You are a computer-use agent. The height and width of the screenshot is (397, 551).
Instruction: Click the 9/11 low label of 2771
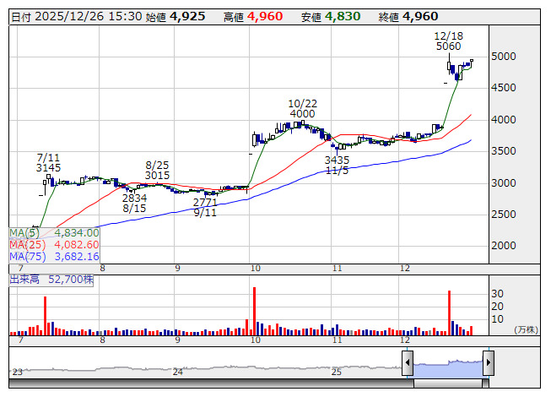tap(205, 208)
